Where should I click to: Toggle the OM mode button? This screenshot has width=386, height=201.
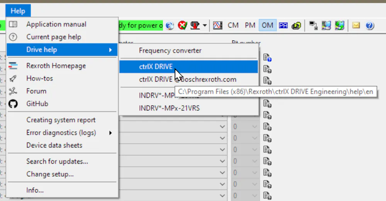(x=267, y=25)
